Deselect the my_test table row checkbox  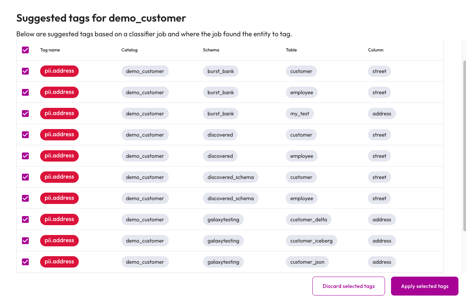[25, 114]
